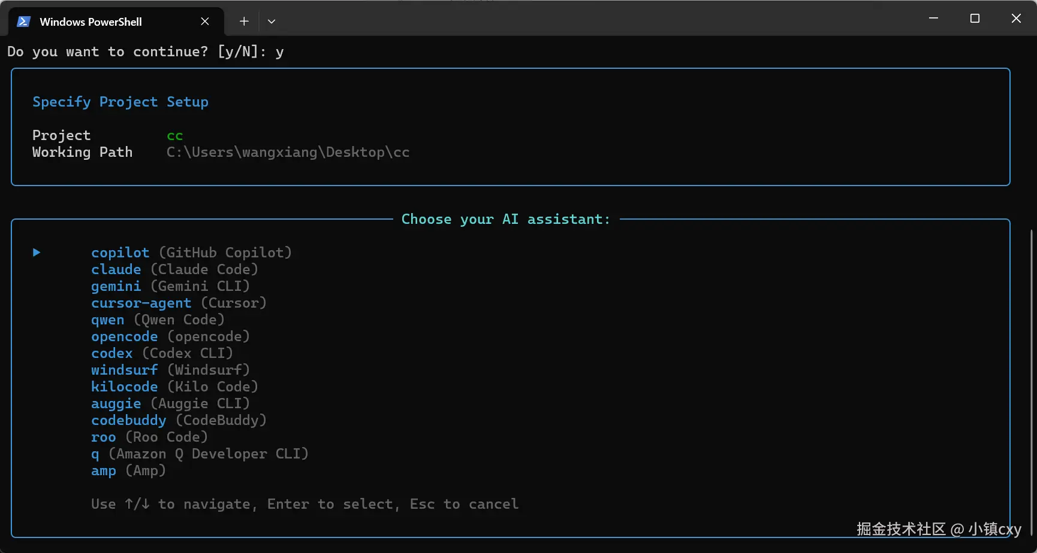Viewport: 1037px width, 553px height.
Task: Select the copilot (GitHub Copilot) option
Action: pos(191,253)
